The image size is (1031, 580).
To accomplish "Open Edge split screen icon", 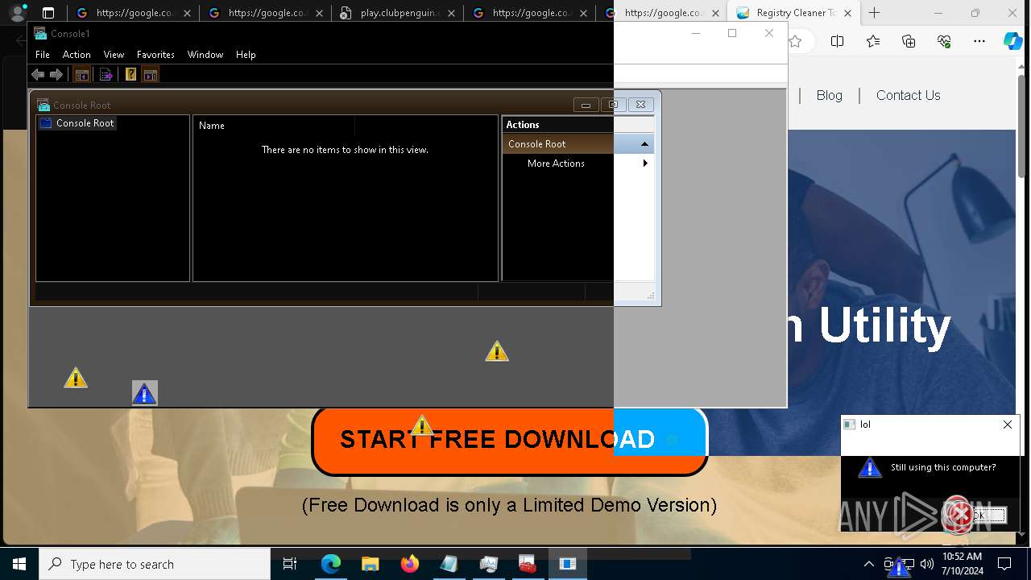I will 837,41.
